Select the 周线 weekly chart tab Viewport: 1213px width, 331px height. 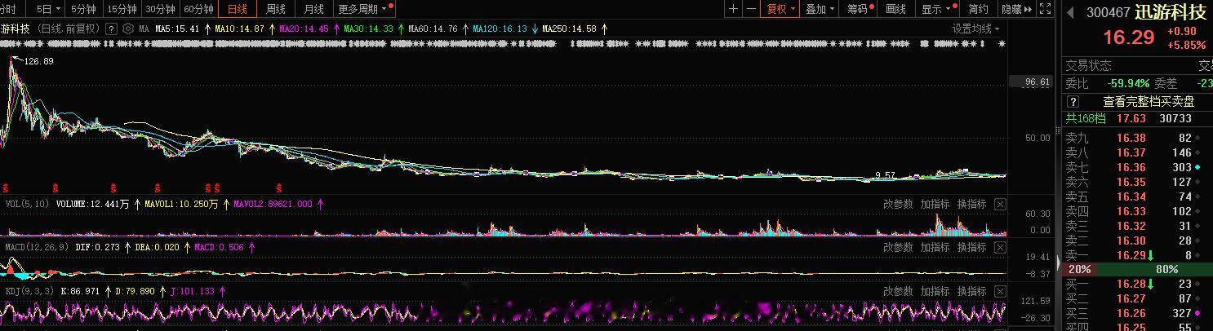click(276, 9)
